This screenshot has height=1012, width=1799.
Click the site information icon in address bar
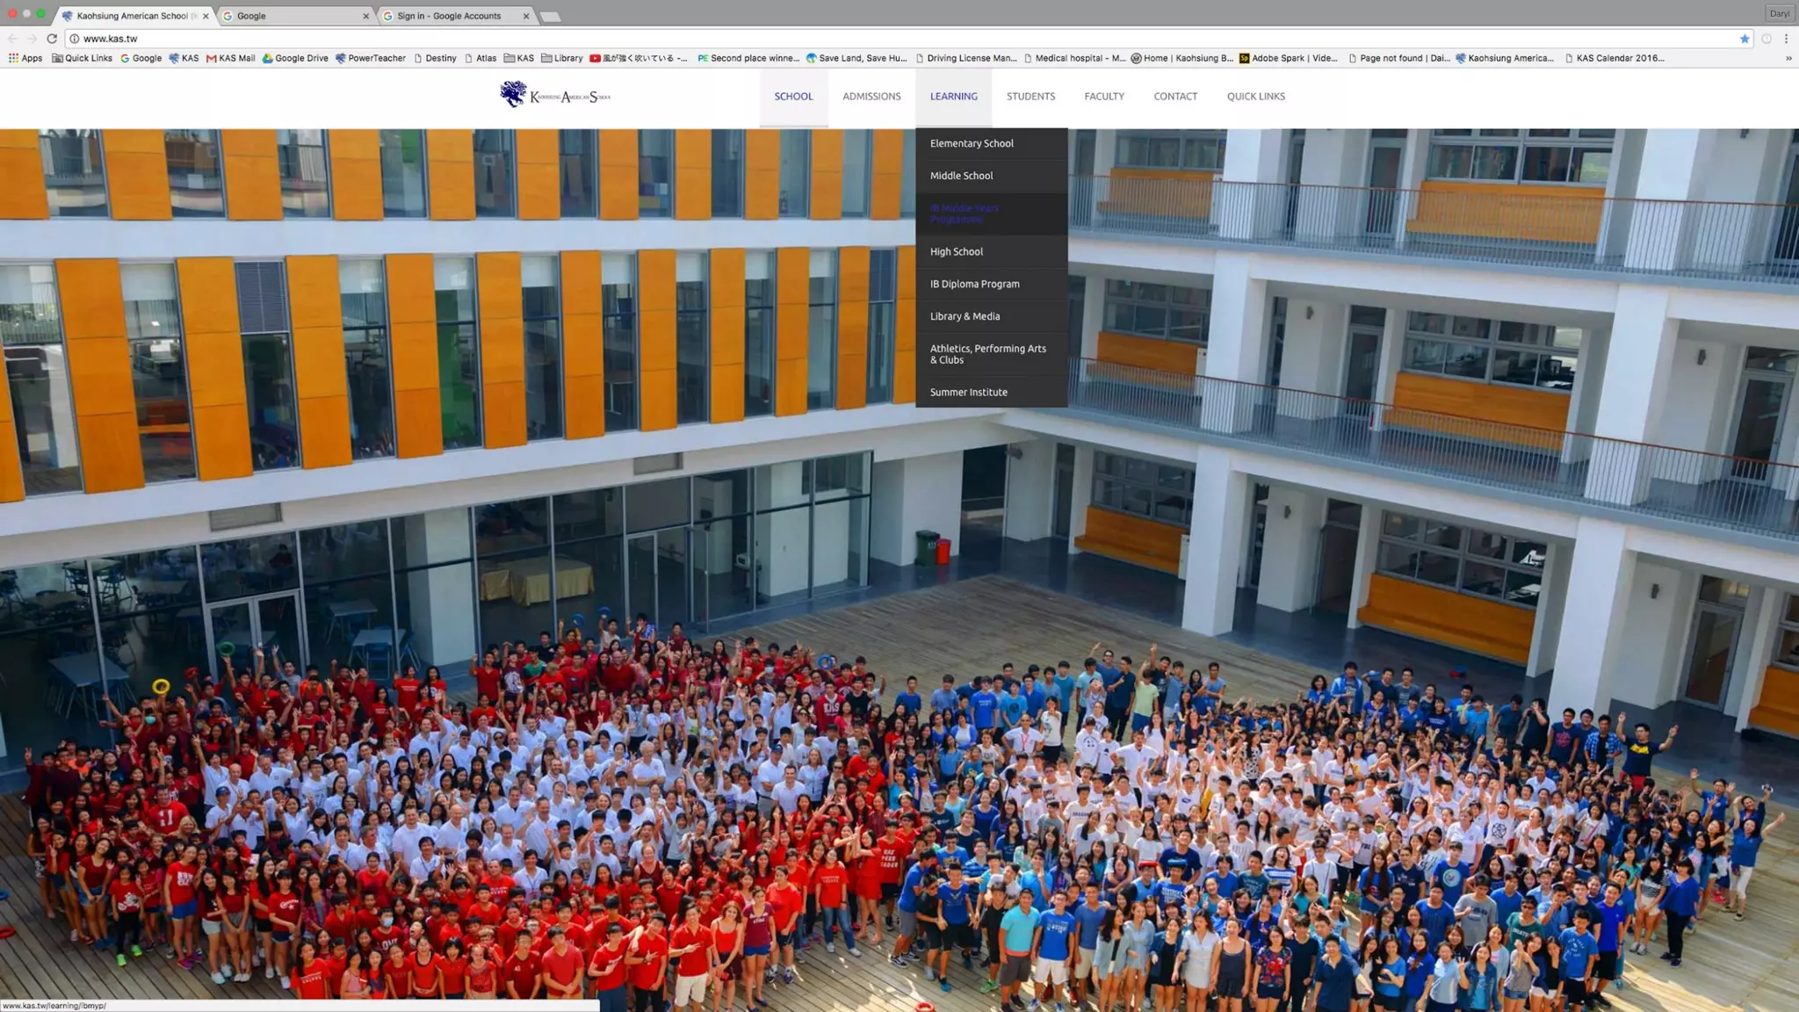pos(75,39)
